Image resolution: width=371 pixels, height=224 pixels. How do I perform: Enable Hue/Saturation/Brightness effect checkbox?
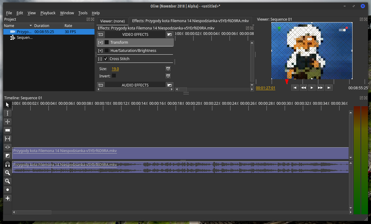(107, 50)
